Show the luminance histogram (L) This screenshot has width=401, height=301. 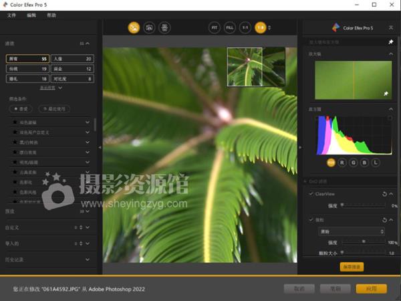point(376,162)
